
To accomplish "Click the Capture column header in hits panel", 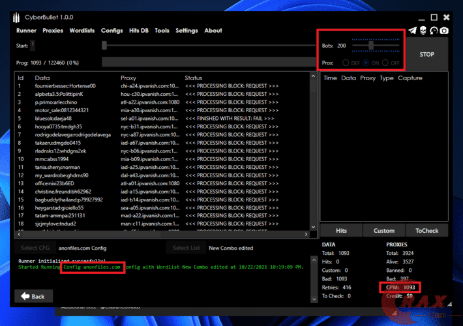I will 410,78.
